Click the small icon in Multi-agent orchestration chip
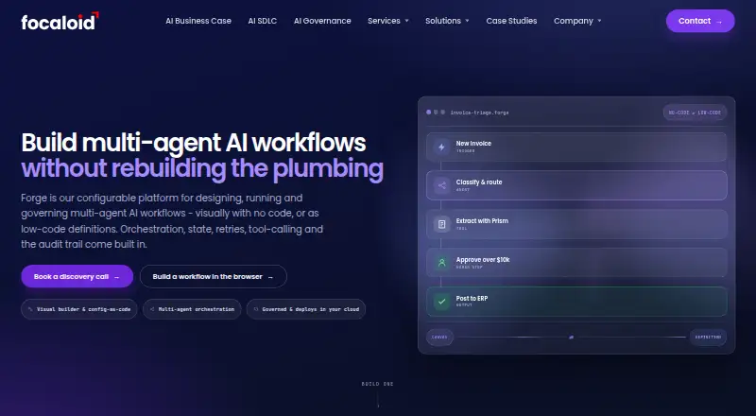The height and width of the screenshot is (416, 756). click(x=152, y=309)
